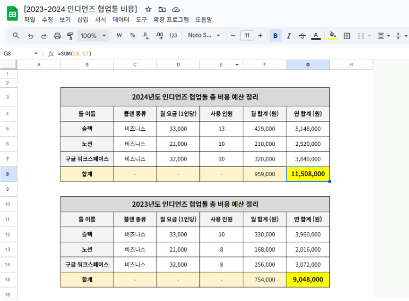Select column A header
This screenshot has width=409, height=301.
(39, 65)
